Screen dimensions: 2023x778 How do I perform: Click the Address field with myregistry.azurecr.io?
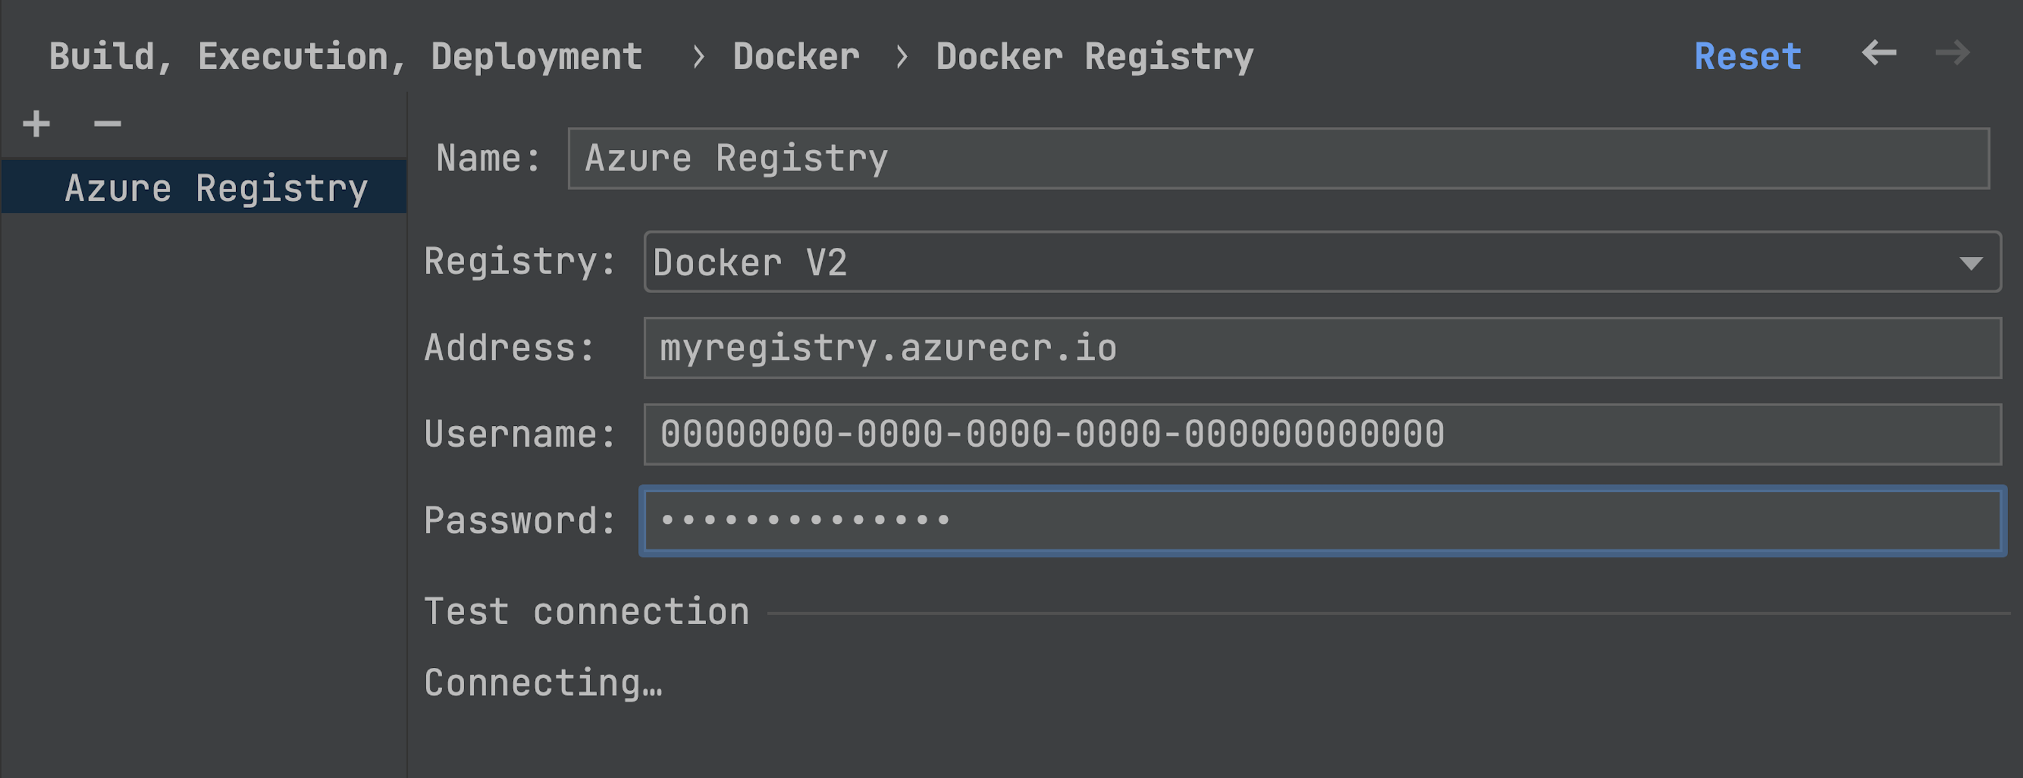tap(1321, 348)
